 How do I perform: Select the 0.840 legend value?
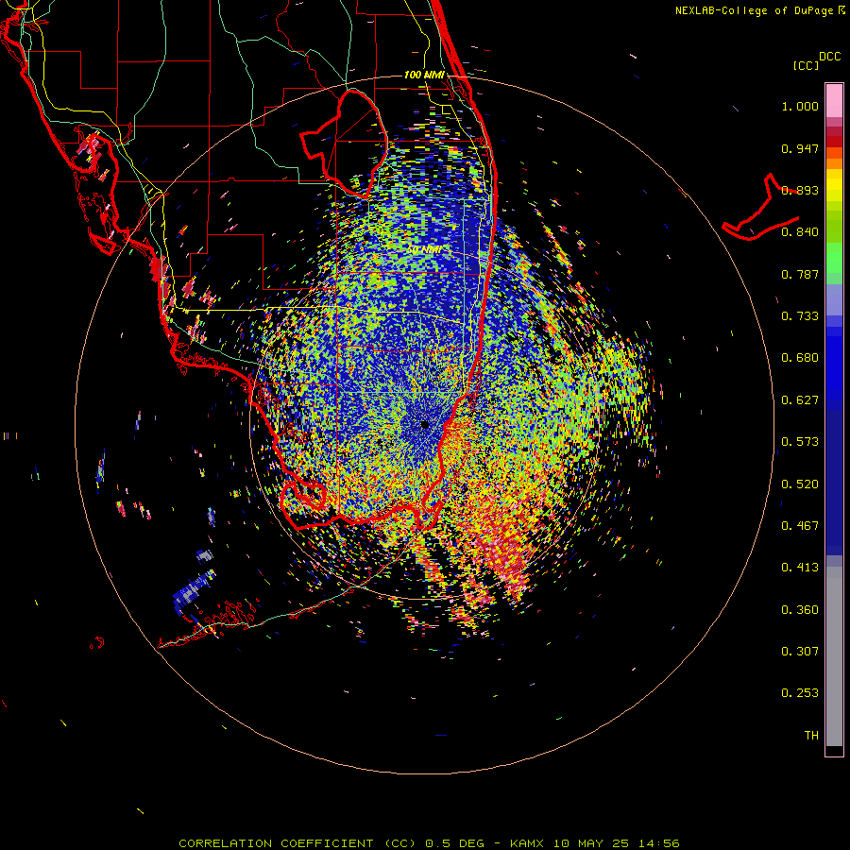click(800, 232)
